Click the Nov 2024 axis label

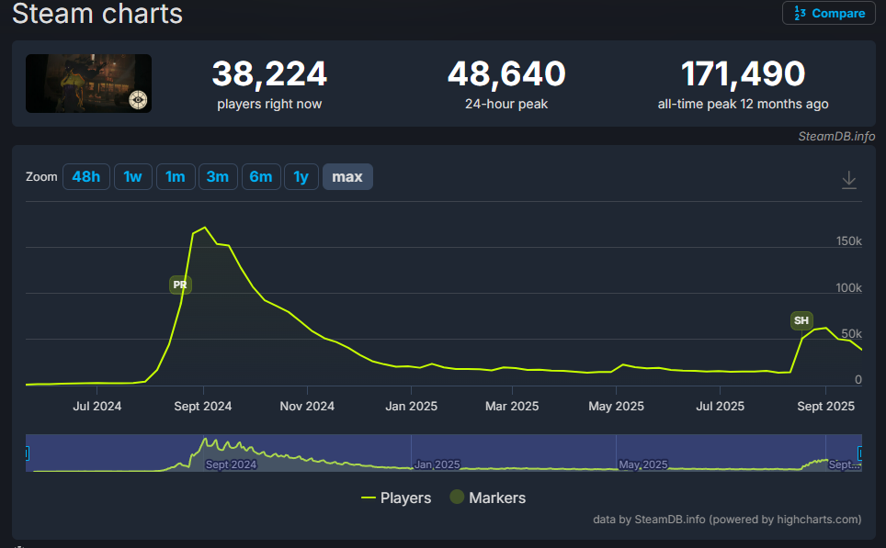(307, 407)
